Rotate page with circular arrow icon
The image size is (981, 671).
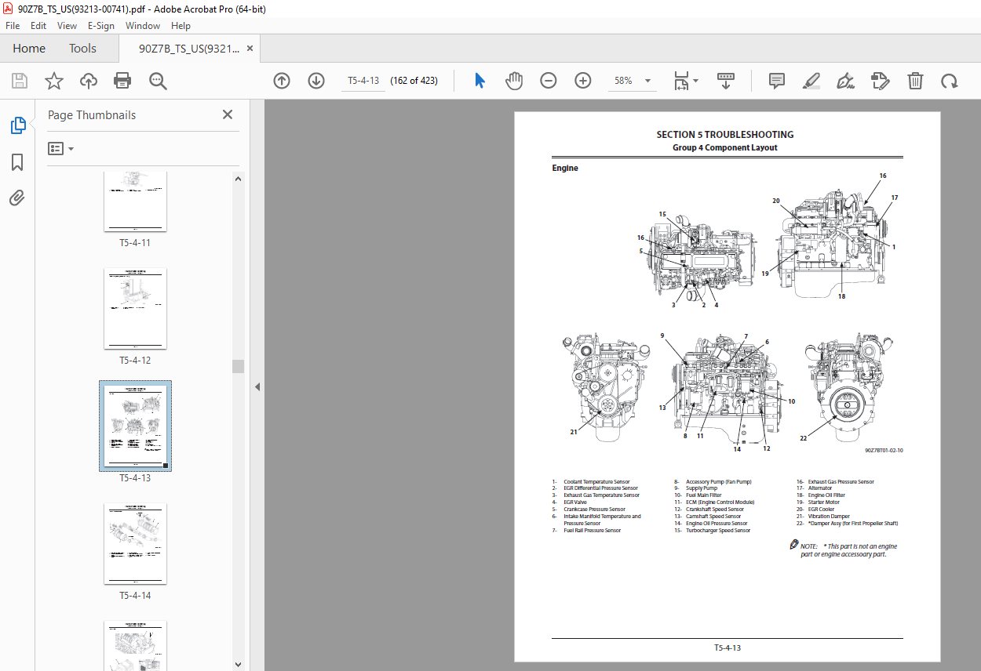click(x=950, y=81)
